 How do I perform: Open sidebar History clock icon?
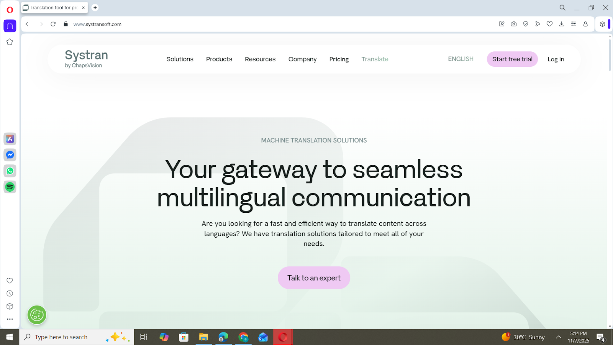(10, 294)
